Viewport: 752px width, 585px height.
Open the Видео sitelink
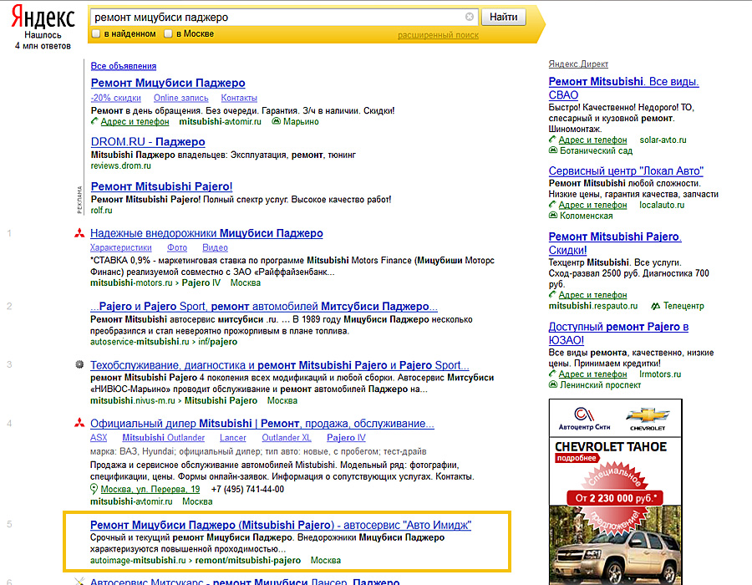(x=215, y=247)
